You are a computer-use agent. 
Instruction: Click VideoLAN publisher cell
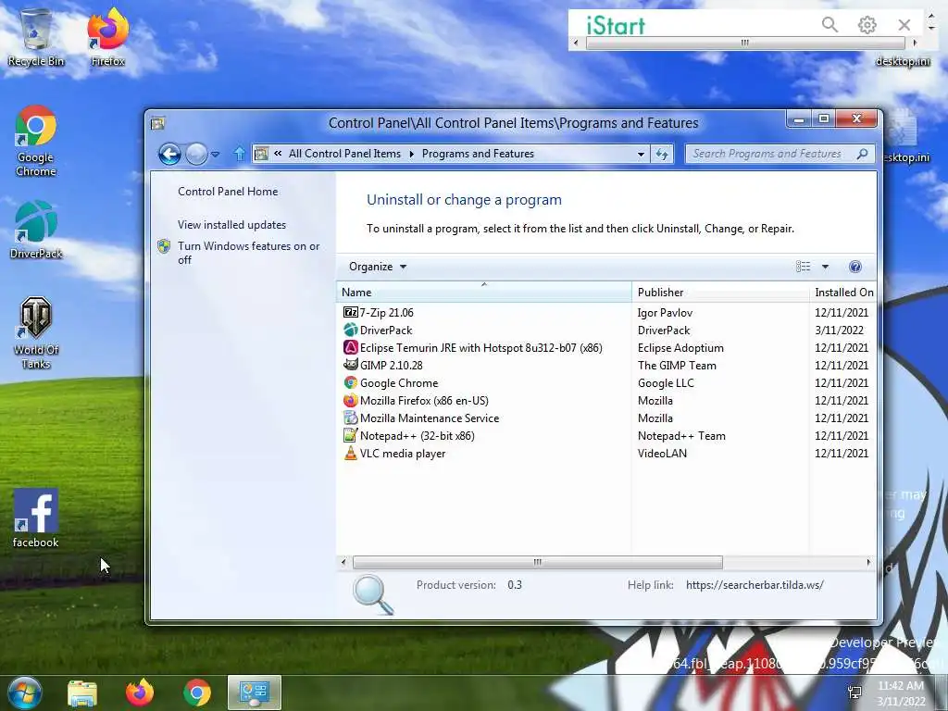662,453
